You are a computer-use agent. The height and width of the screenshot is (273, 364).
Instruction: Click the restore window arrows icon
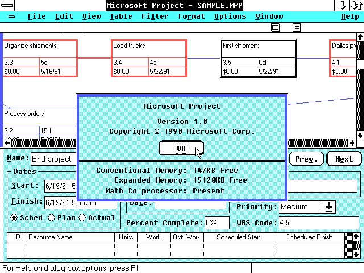[x=357, y=5]
